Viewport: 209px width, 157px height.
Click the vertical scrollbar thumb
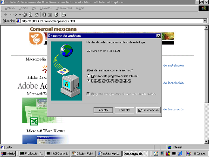[206, 67]
